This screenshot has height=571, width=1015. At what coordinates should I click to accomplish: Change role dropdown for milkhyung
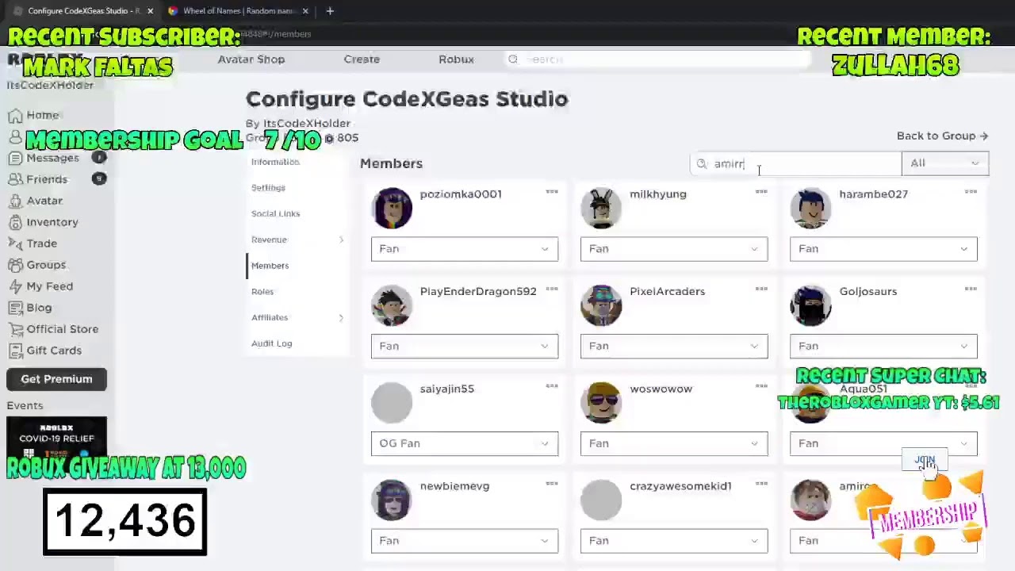[674, 249]
